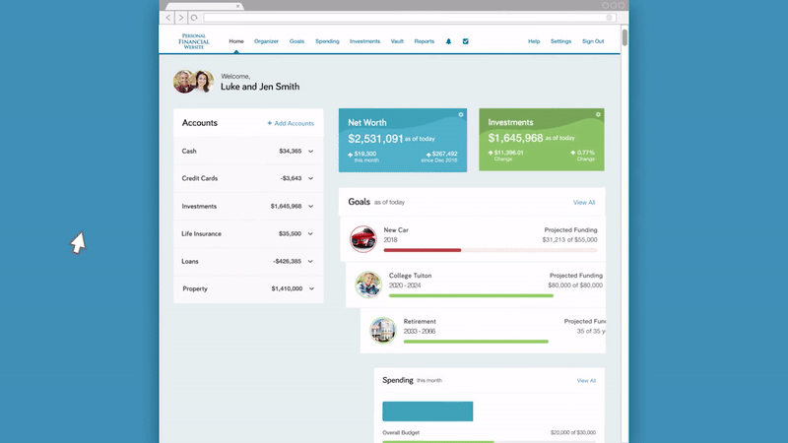
Task: Open the Vault tab
Action: [x=397, y=41]
